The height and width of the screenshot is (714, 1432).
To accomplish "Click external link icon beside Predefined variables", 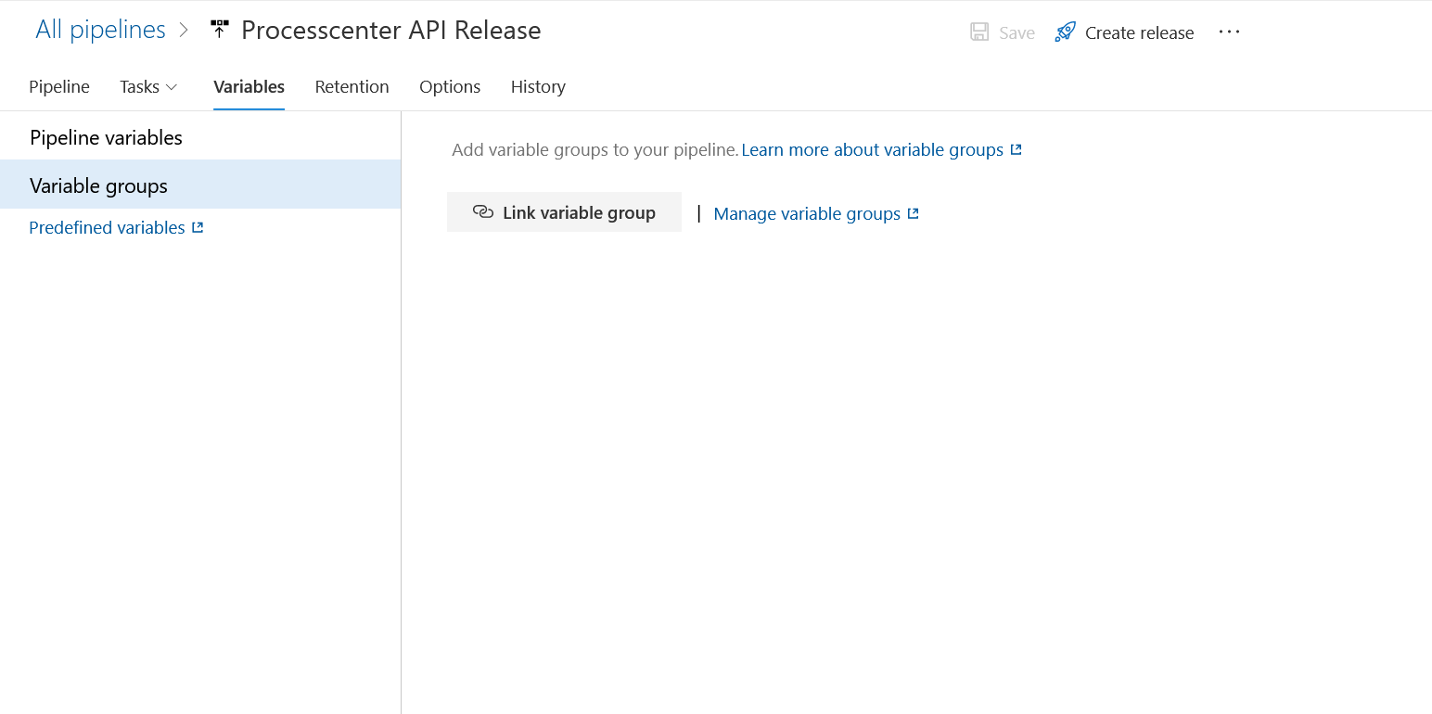I will pos(198,227).
